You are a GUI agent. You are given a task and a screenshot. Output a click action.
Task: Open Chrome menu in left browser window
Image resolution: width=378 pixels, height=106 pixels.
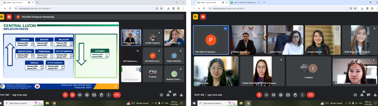click(183, 8)
